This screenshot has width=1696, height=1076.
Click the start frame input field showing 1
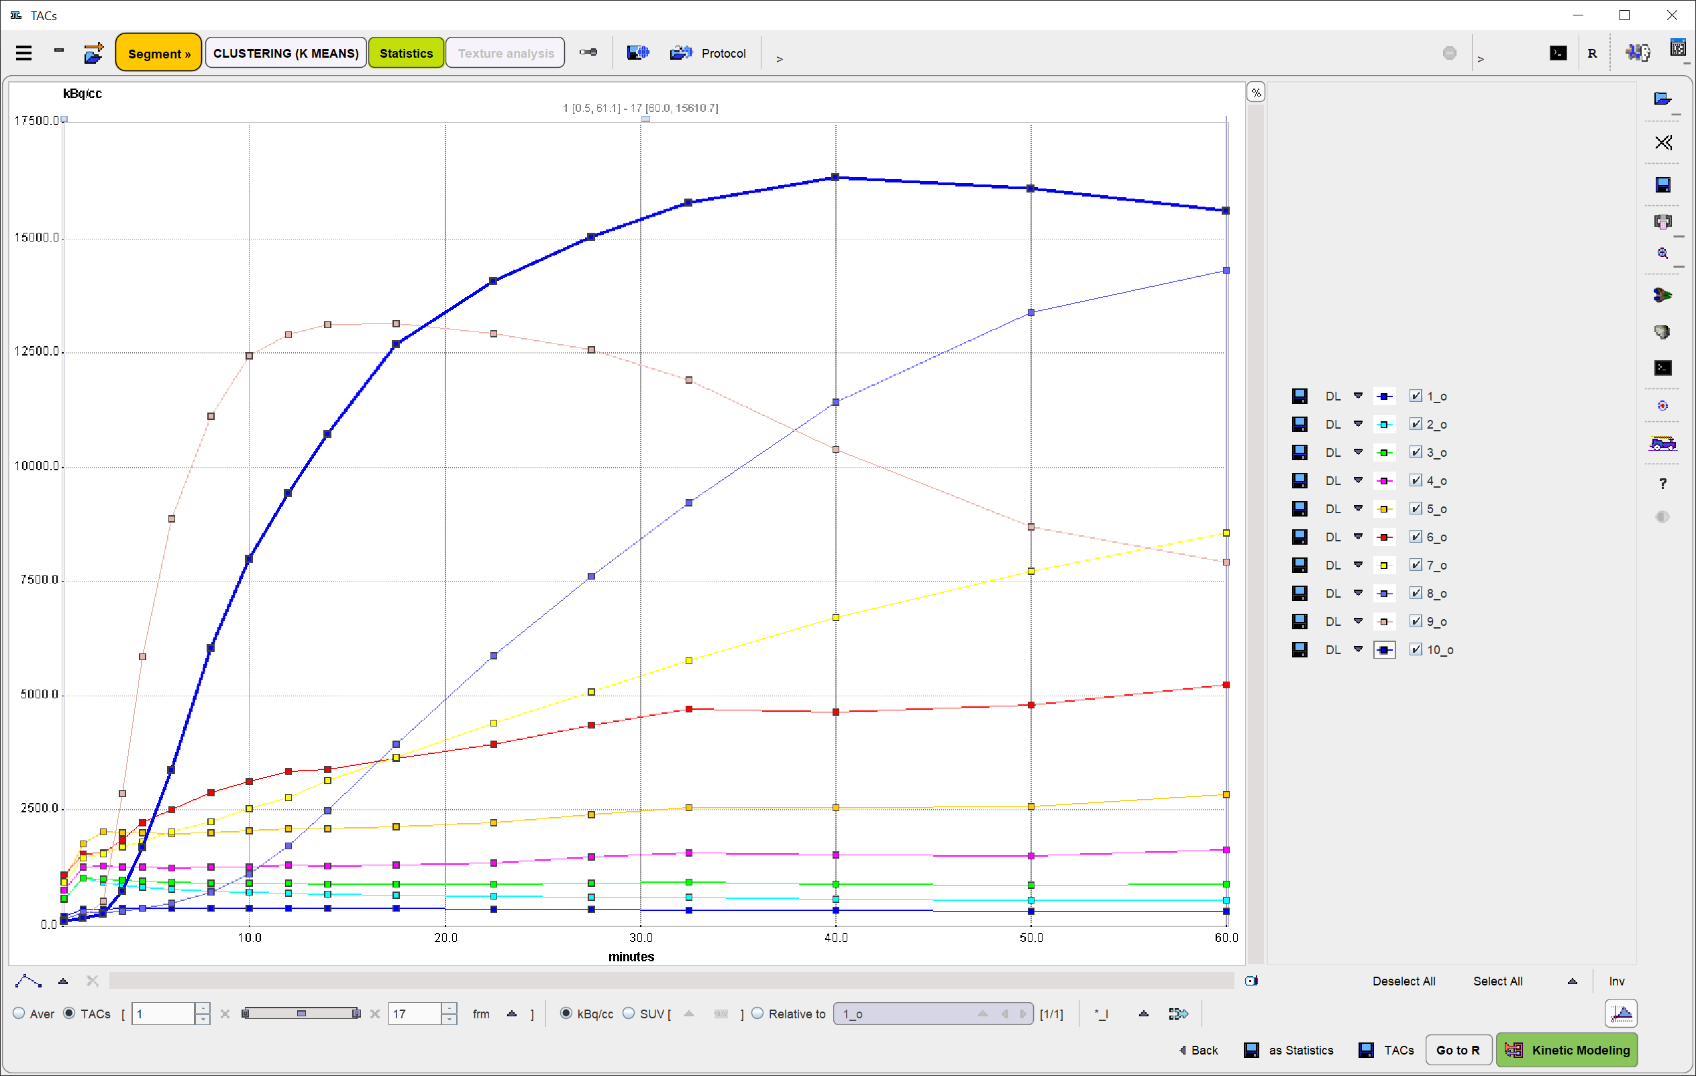tap(164, 1014)
